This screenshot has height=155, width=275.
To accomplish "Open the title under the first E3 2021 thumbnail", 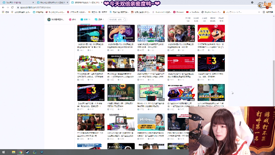I will pos(211,75).
